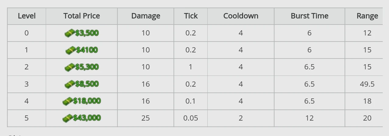Image resolution: width=389 pixels, height=136 pixels.
Task: Click the 0.05 tick value
Action: tap(191, 118)
